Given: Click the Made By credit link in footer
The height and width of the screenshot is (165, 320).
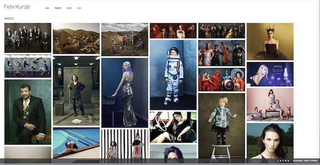Looking at the screenshot, I should coord(311,161).
